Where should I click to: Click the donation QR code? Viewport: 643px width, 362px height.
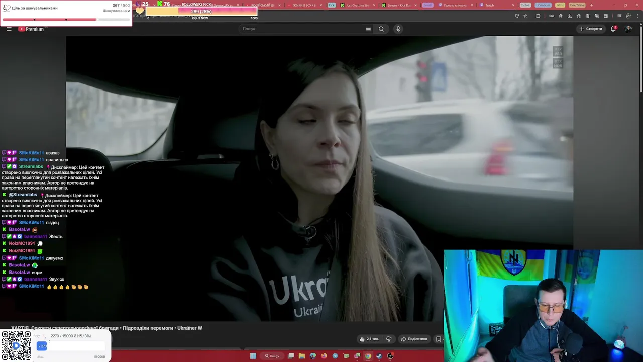pyautogui.click(x=16, y=345)
